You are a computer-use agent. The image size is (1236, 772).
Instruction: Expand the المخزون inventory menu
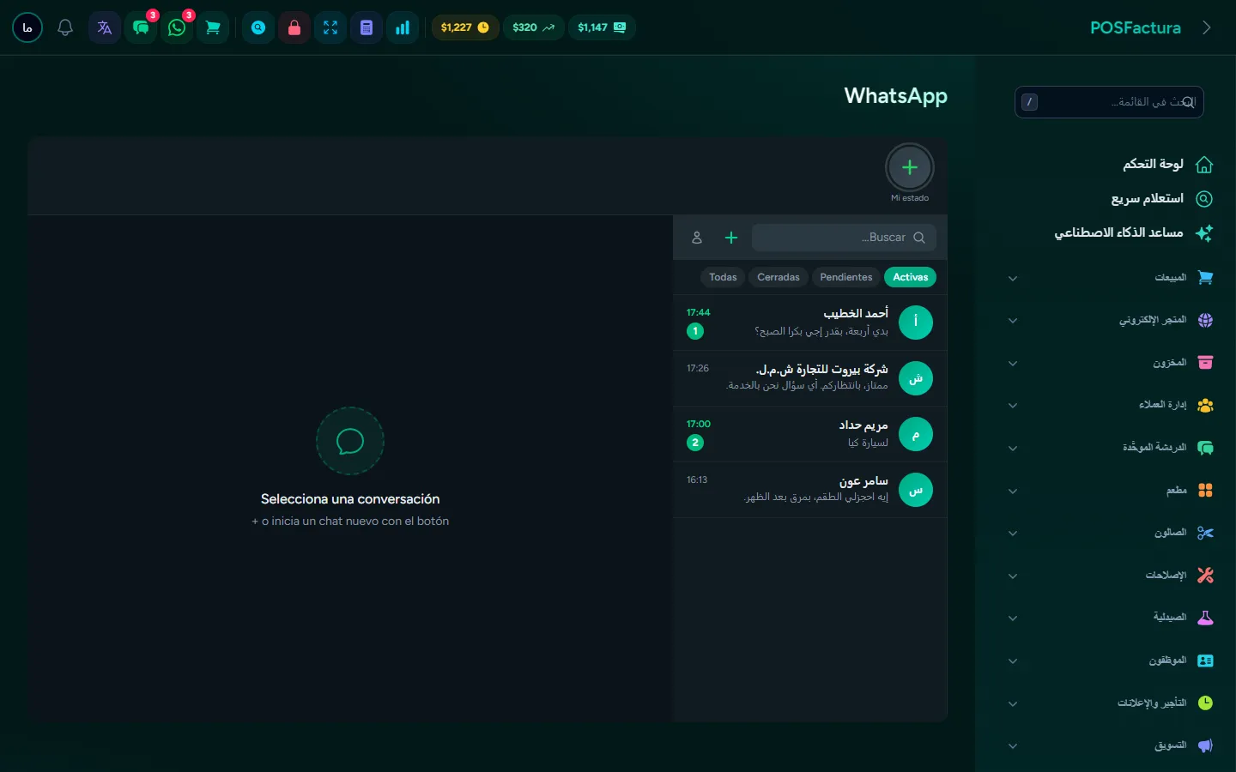click(x=1109, y=363)
